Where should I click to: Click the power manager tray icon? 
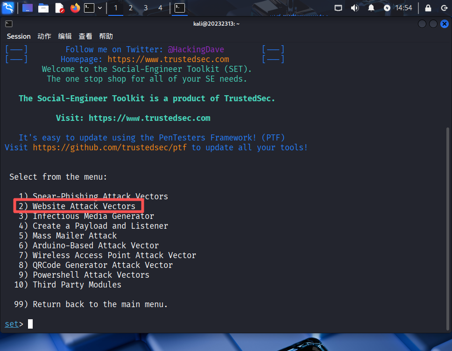pos(387,8)
